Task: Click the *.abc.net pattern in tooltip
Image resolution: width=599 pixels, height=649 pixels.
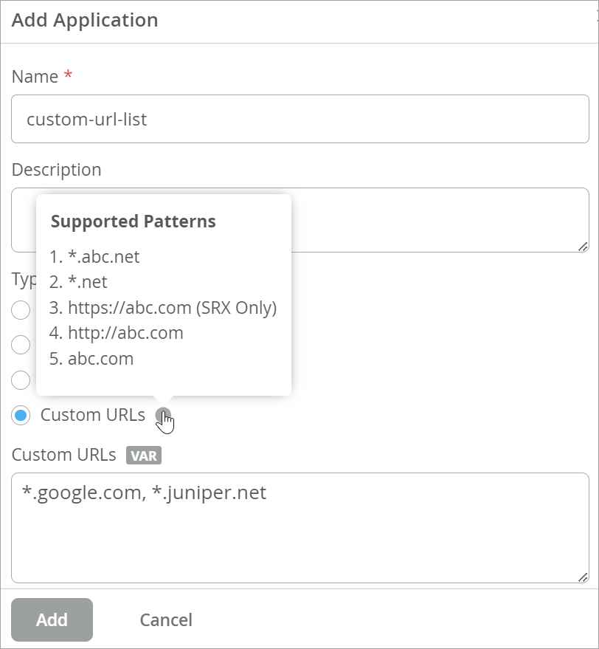Action: coord(103,257)
